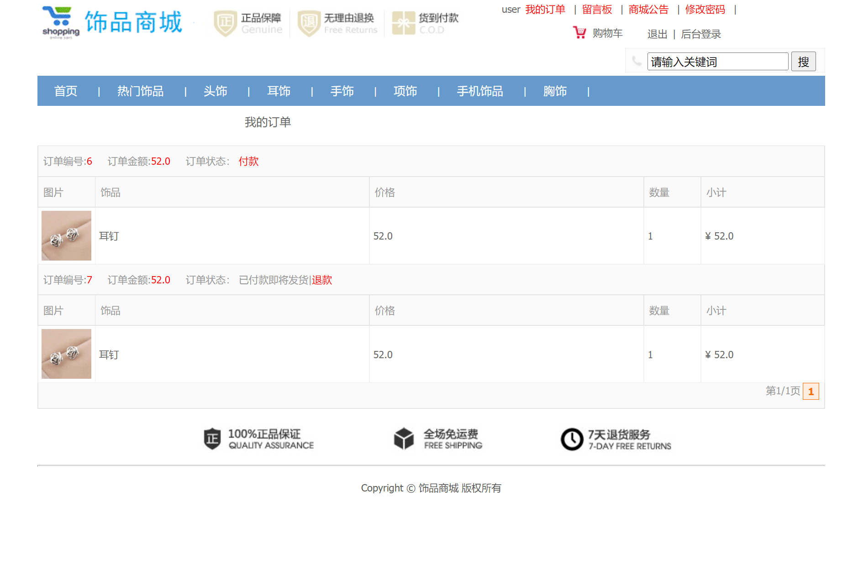858x585 pixels.
Task: Click ¥ 52.0 subtotal in order 6
Action: click(x=719, y=236)
